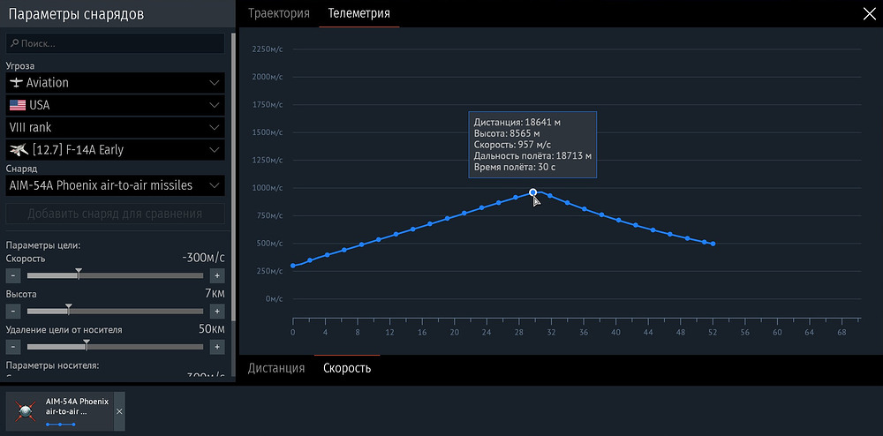Select the Скорость graph tab

[x=347, y=369]
